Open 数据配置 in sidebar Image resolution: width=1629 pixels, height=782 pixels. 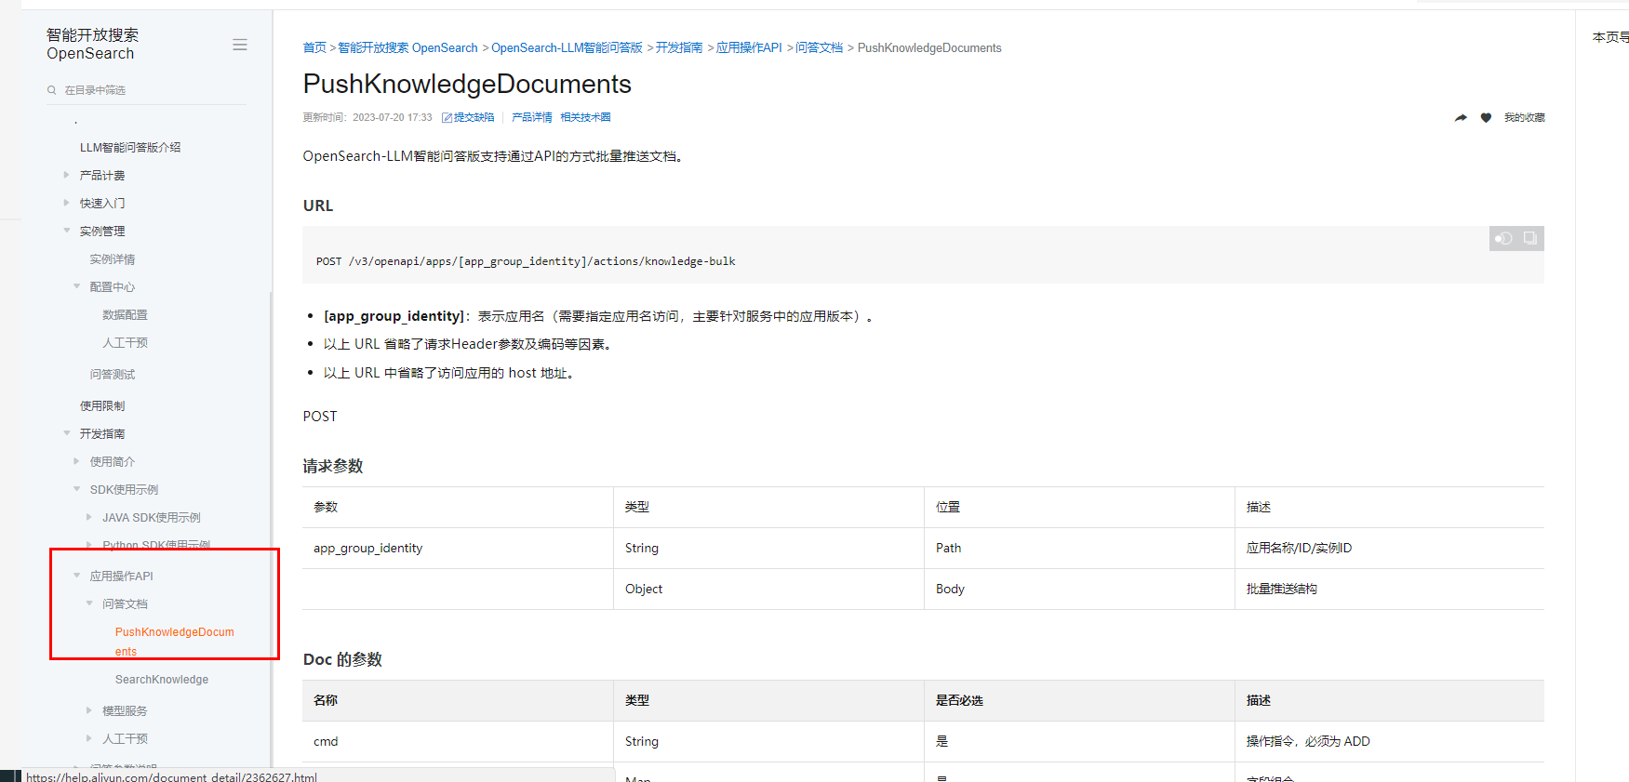[125, 314]
